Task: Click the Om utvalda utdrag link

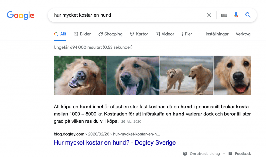Action: coord(205,154)
